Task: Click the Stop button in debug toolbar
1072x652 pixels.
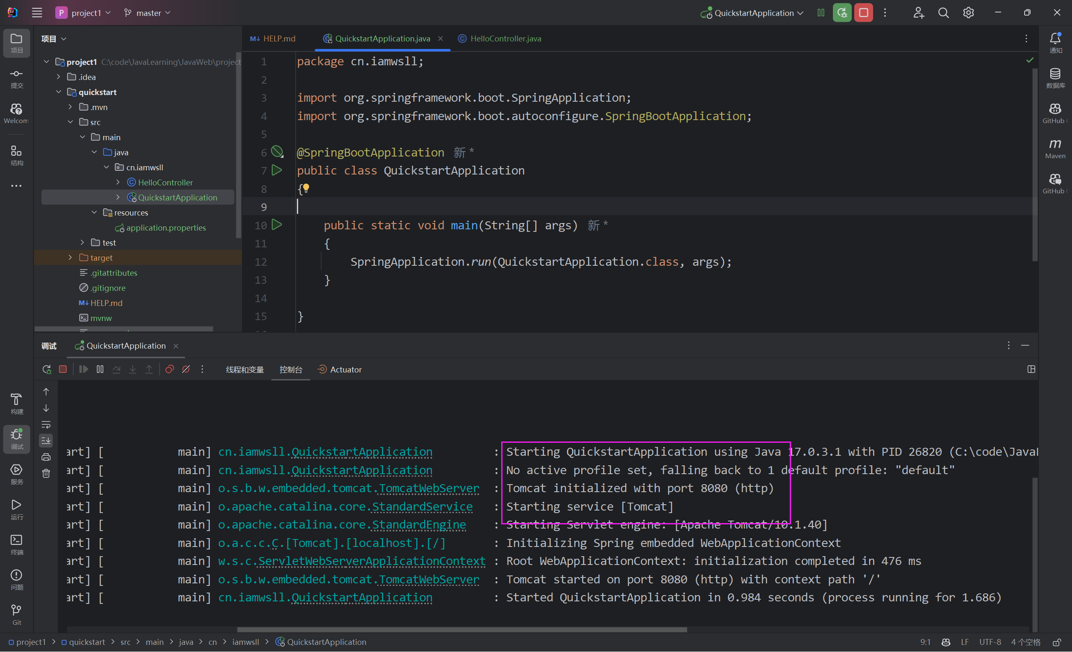Action: pyautogui.click(x=63, y=370)
